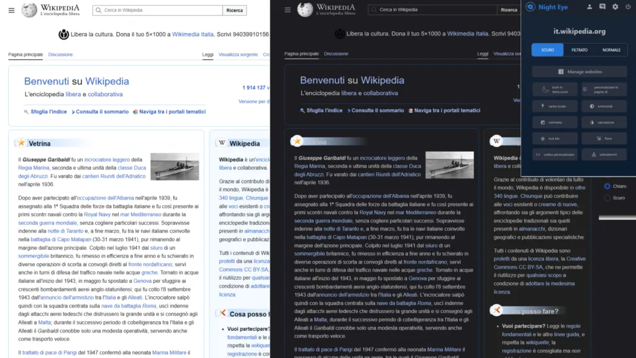Switch to the FILTRATO tab
This screenshot has height=358, width=636.
click(579, 50)
